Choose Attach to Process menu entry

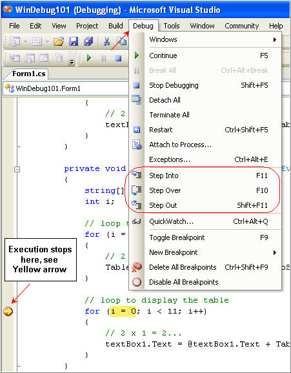coord(205,145)
